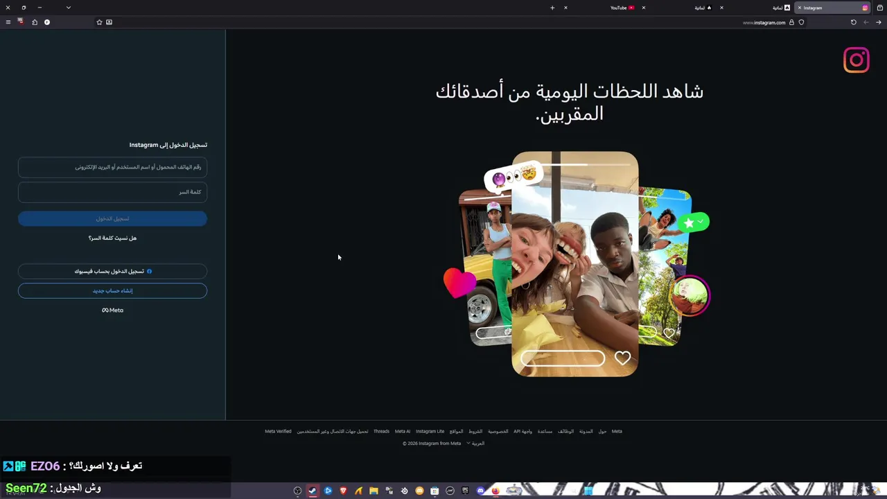Open Epic Games launcher from the taskbar
The image size is (887, 499).
[465, 491]
